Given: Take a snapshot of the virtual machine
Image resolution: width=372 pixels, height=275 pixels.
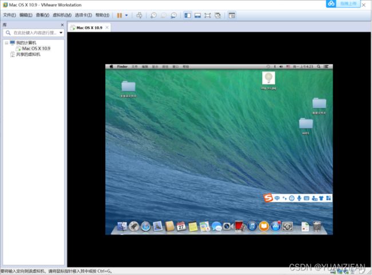Looking at the screenshot, I should point(153,15).
